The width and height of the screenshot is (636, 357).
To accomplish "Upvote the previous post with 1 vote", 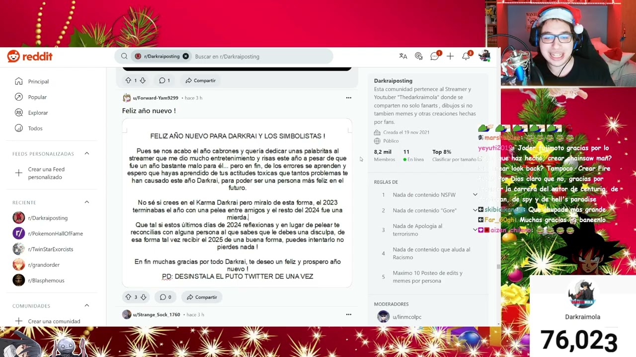I will pyautogui.click(x=128, y=80).
